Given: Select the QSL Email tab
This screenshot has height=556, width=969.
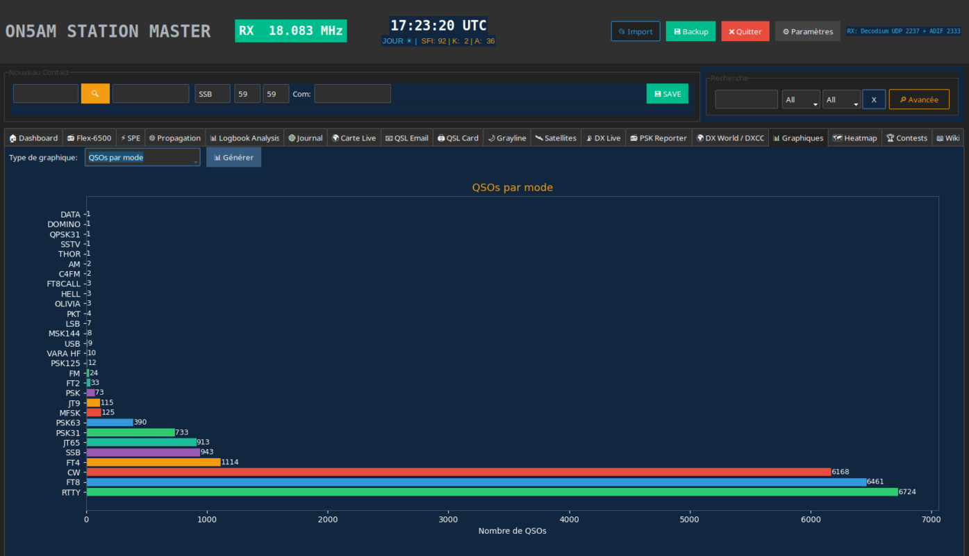Looking at the screenshot, I should coord(407,138).
